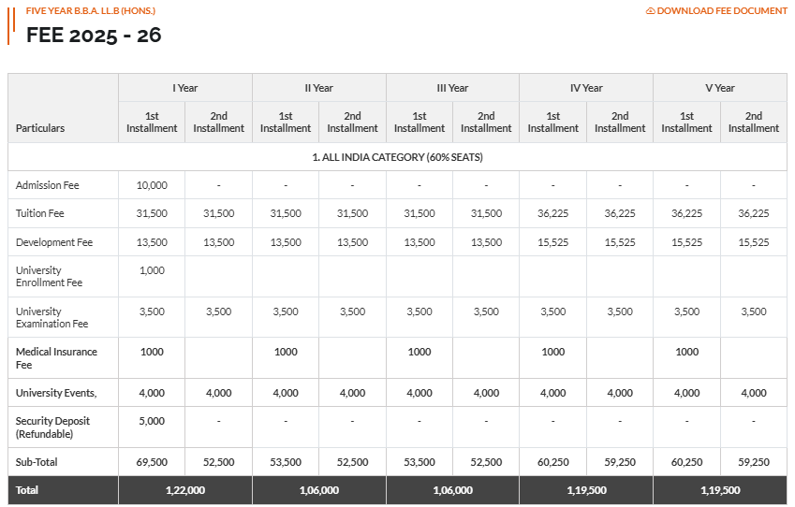Select the Development Fee row label
This screenshot has height=507, width=795.
(x=54, y=242)
